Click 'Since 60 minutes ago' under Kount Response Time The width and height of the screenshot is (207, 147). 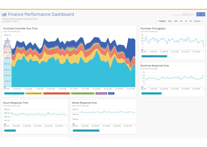[12, 106]
